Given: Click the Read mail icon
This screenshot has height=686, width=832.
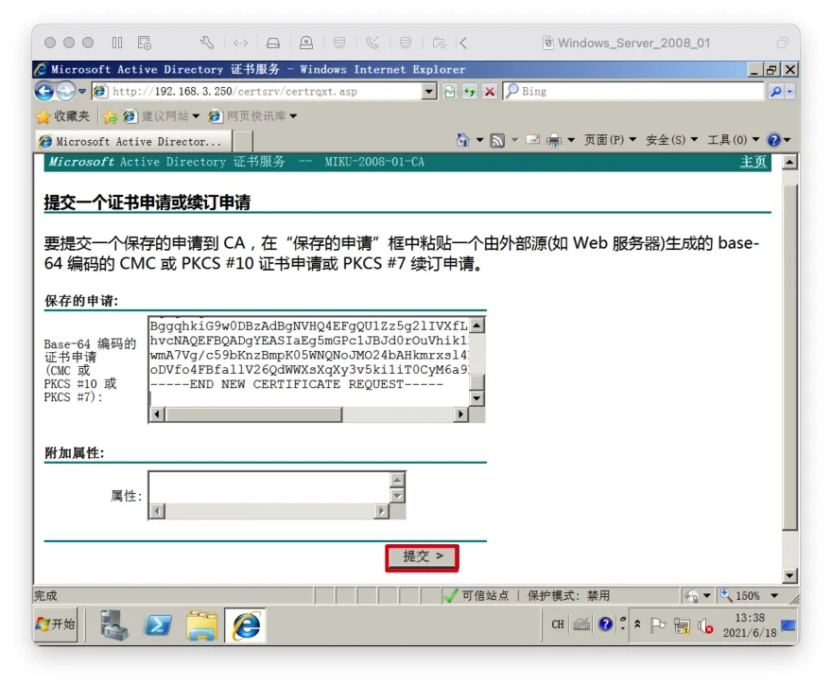Looking at the screenshot, I should [532, 140].
